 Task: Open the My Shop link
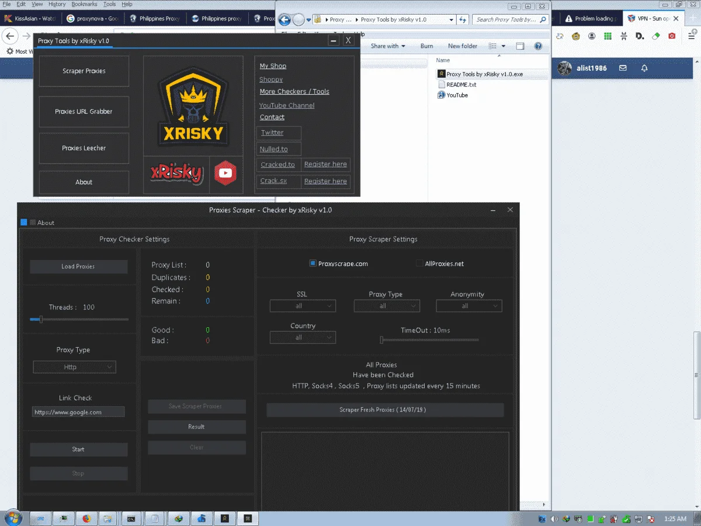click(273, 66)
